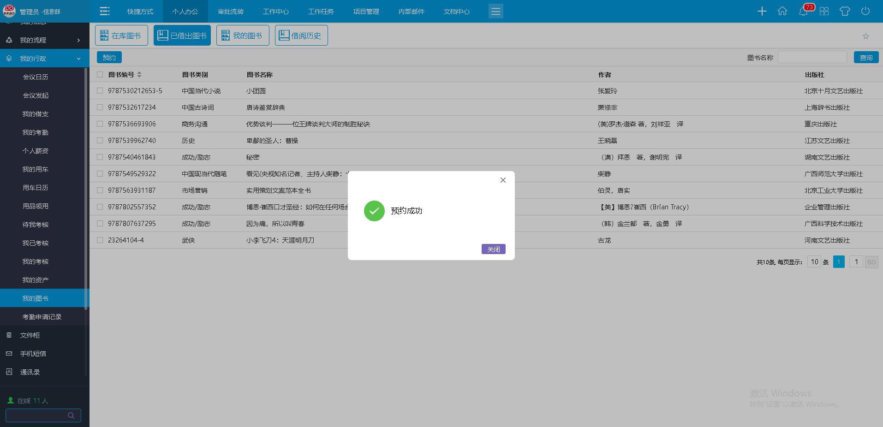Screen dimensions: 883x427
Task: Click the apps grid icon in the header
Action: coord(824,11)
